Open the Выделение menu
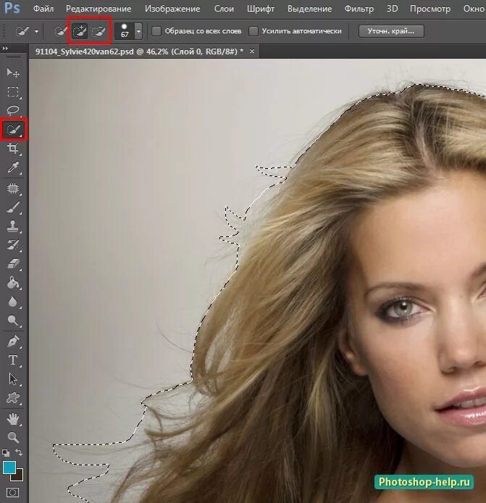 [309, 9]
